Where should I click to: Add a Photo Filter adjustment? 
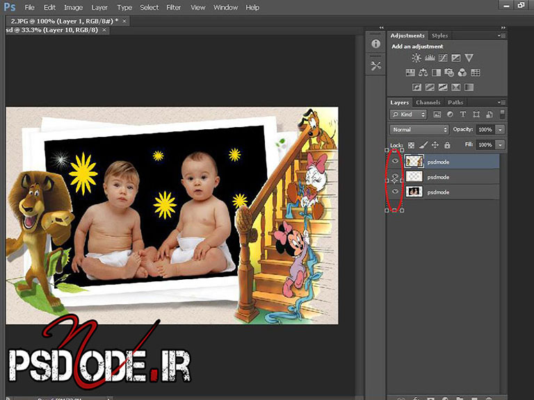[449, 72]
